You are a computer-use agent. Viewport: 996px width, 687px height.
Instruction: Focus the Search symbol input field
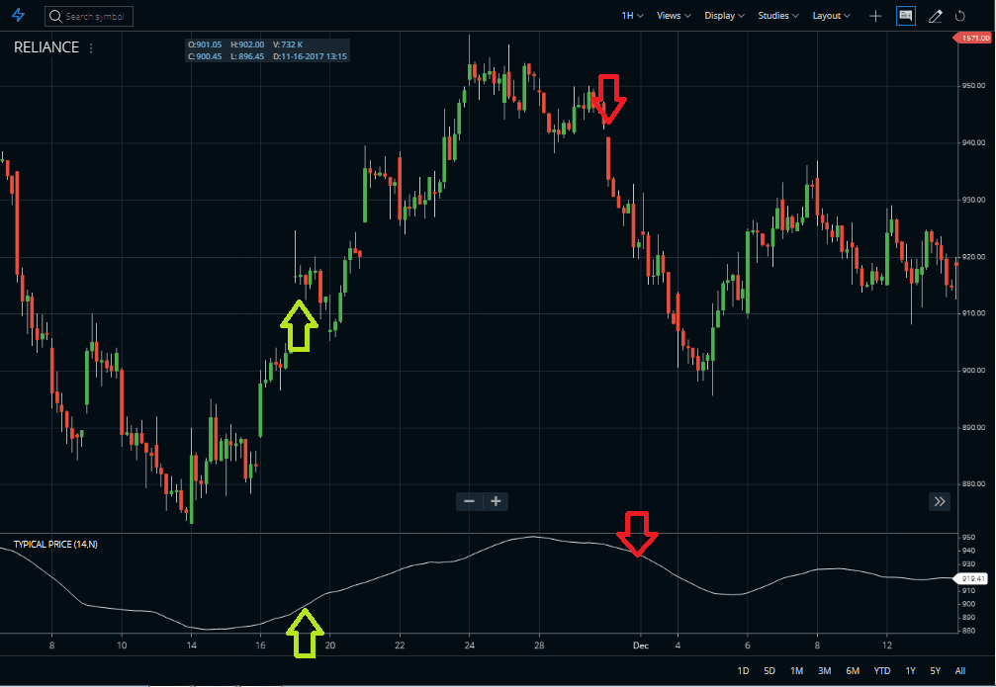(x=89, y=16)
